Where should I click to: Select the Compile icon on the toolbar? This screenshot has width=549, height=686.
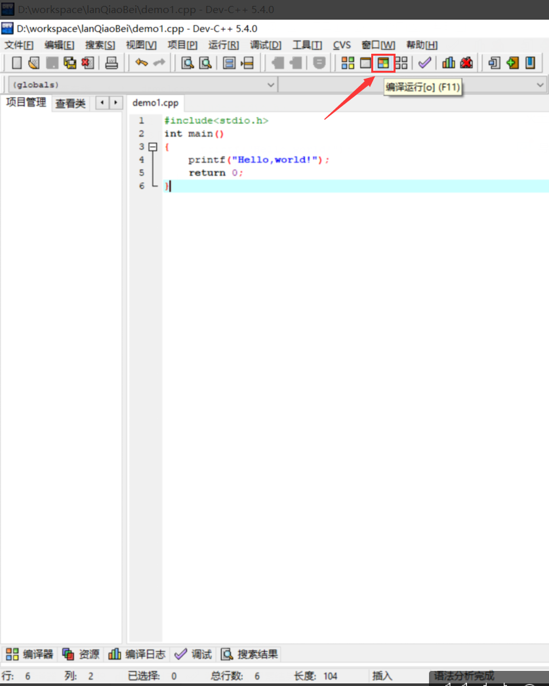click(347, 63)
